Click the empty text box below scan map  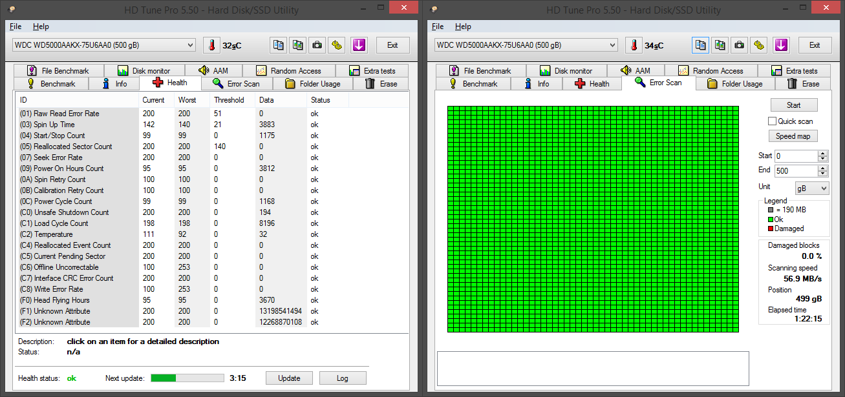(593, 369)
